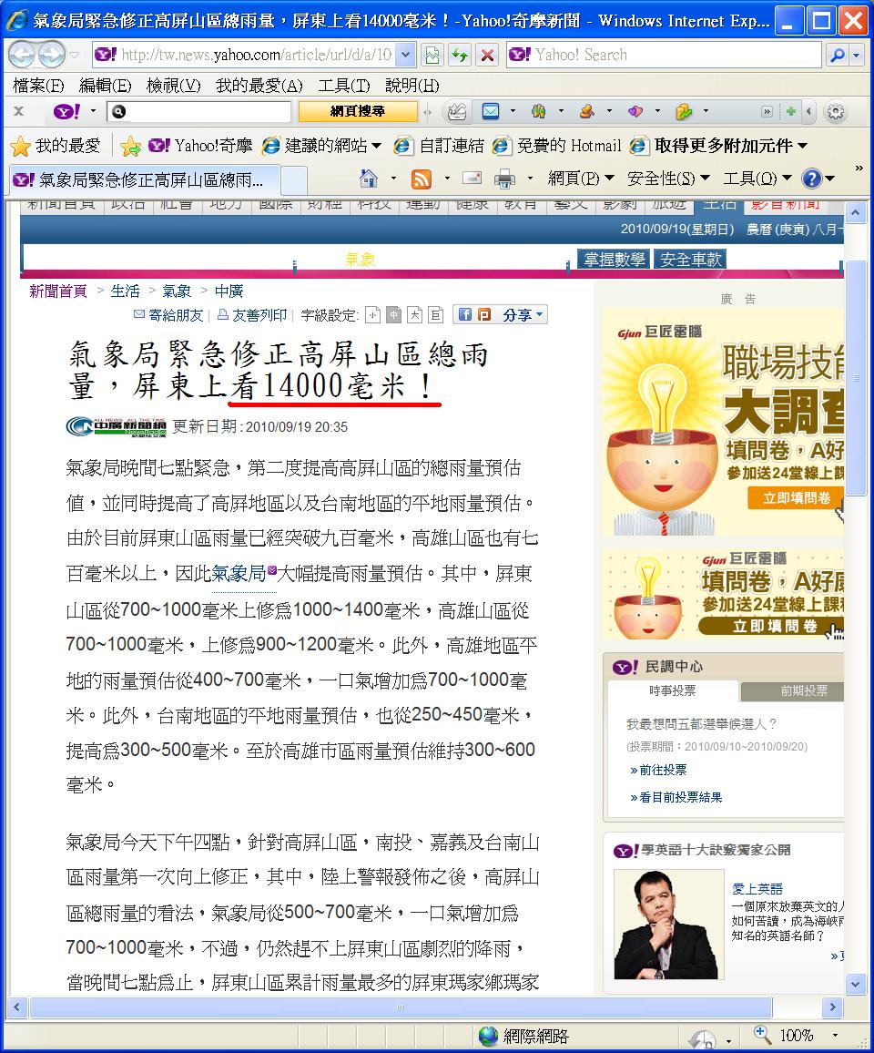Expand the 建議的網站 dropdown
This screenshot has height=1053, width=874.
(377, 146)
